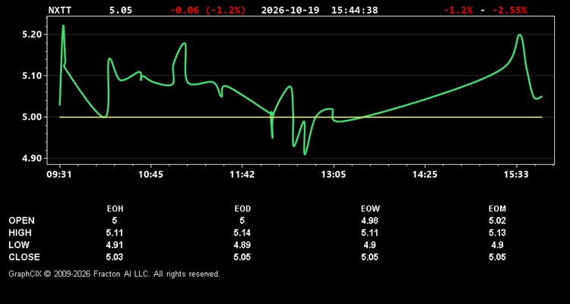Click the OPEN row label
This screenshot has height=304, width=570.
pyautogui.click(x=22, y=220)
